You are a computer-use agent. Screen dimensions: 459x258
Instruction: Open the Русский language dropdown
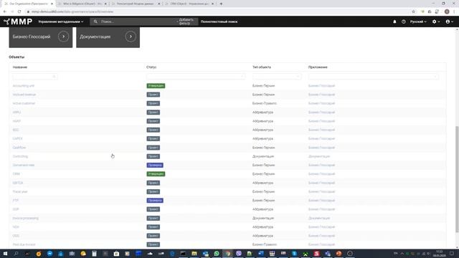418,21
